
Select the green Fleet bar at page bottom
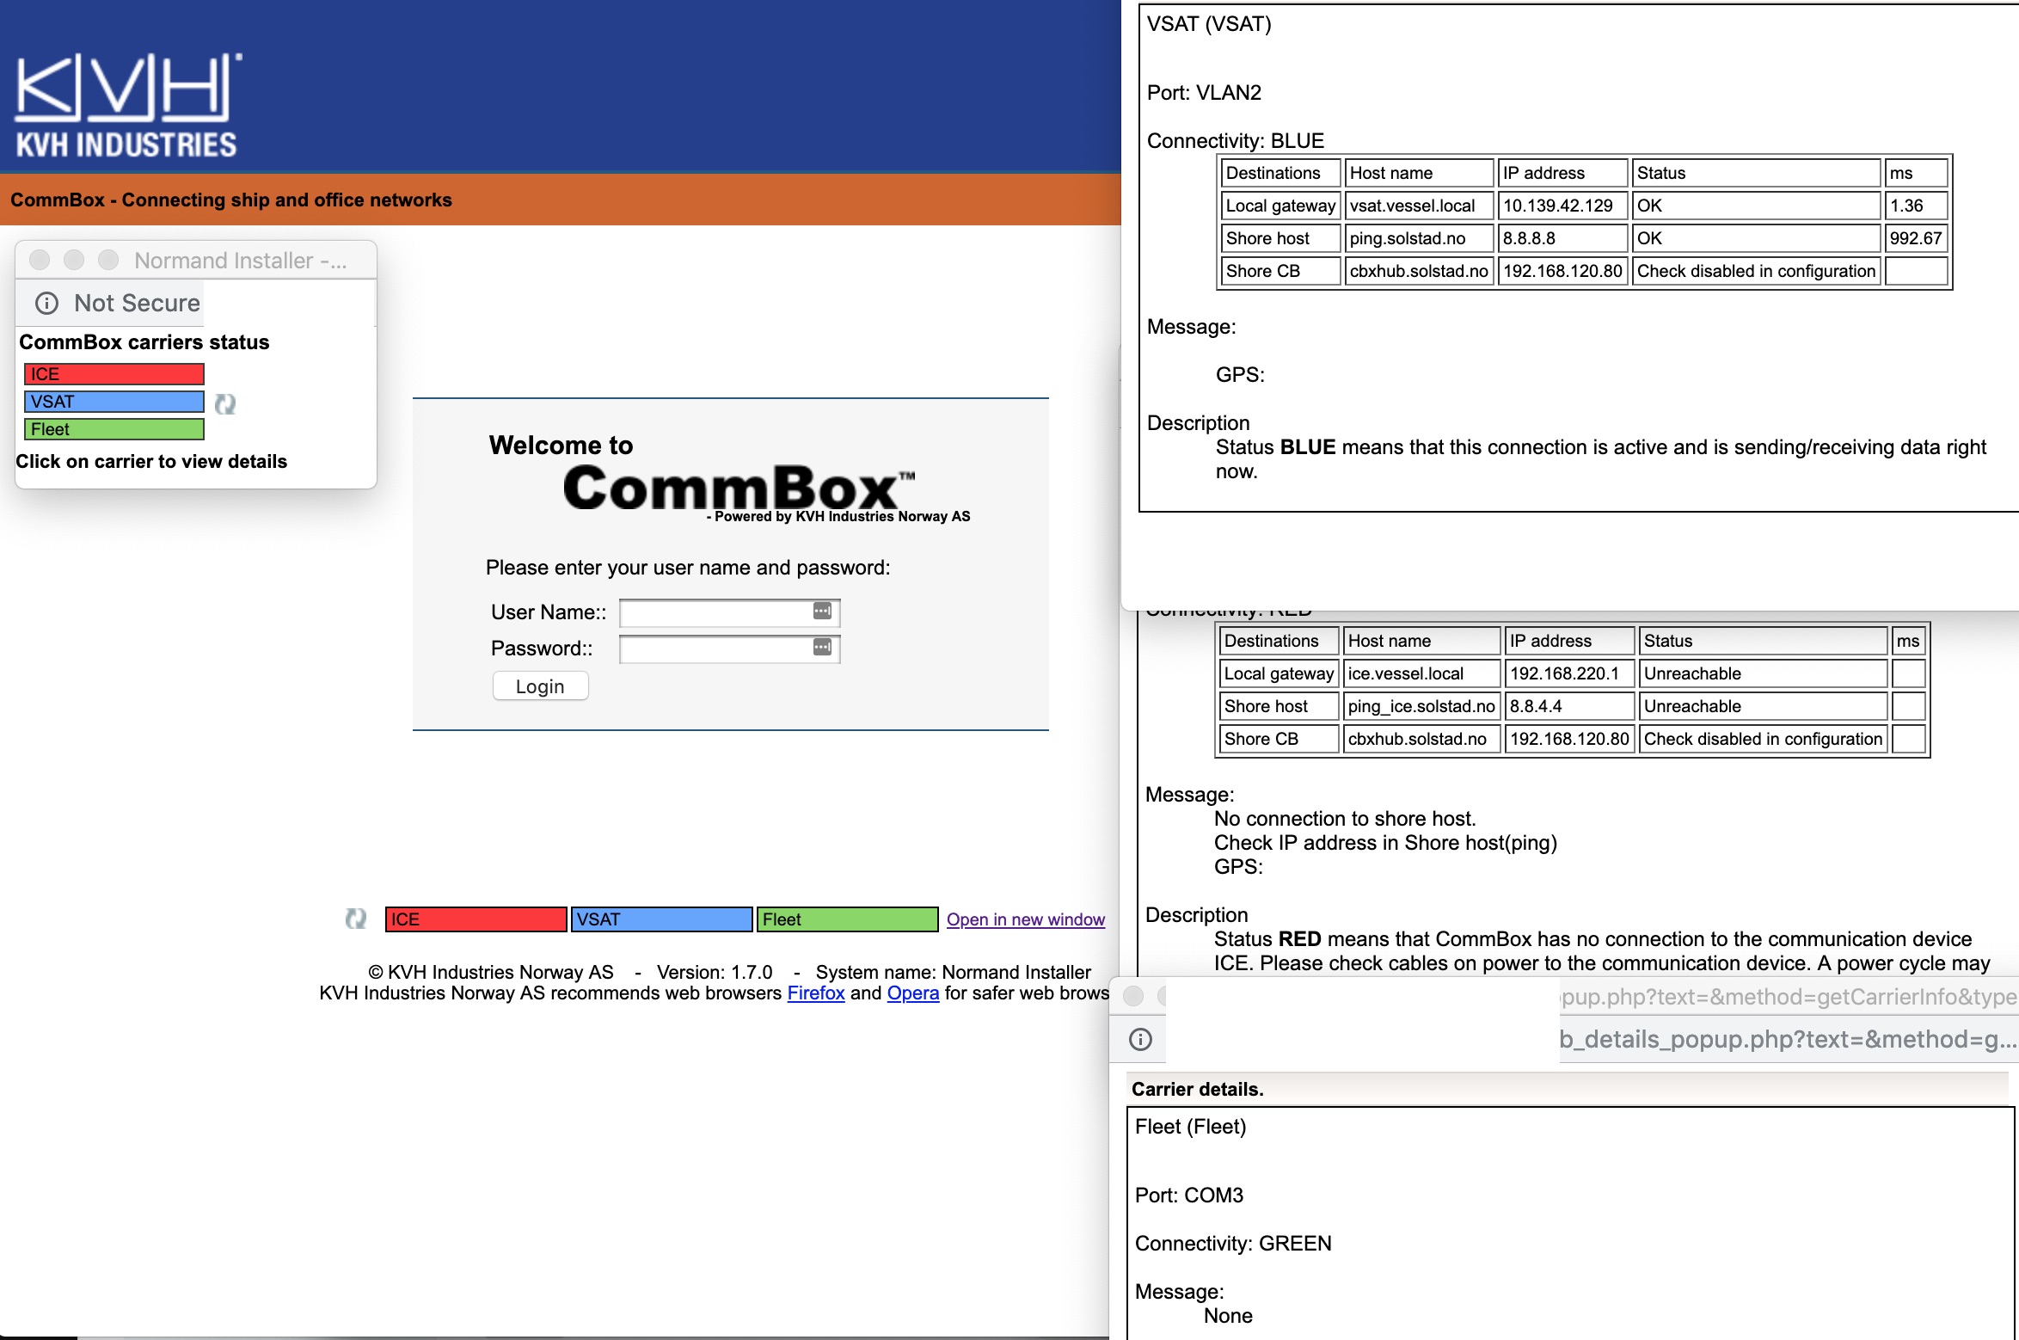click(848, 919)
